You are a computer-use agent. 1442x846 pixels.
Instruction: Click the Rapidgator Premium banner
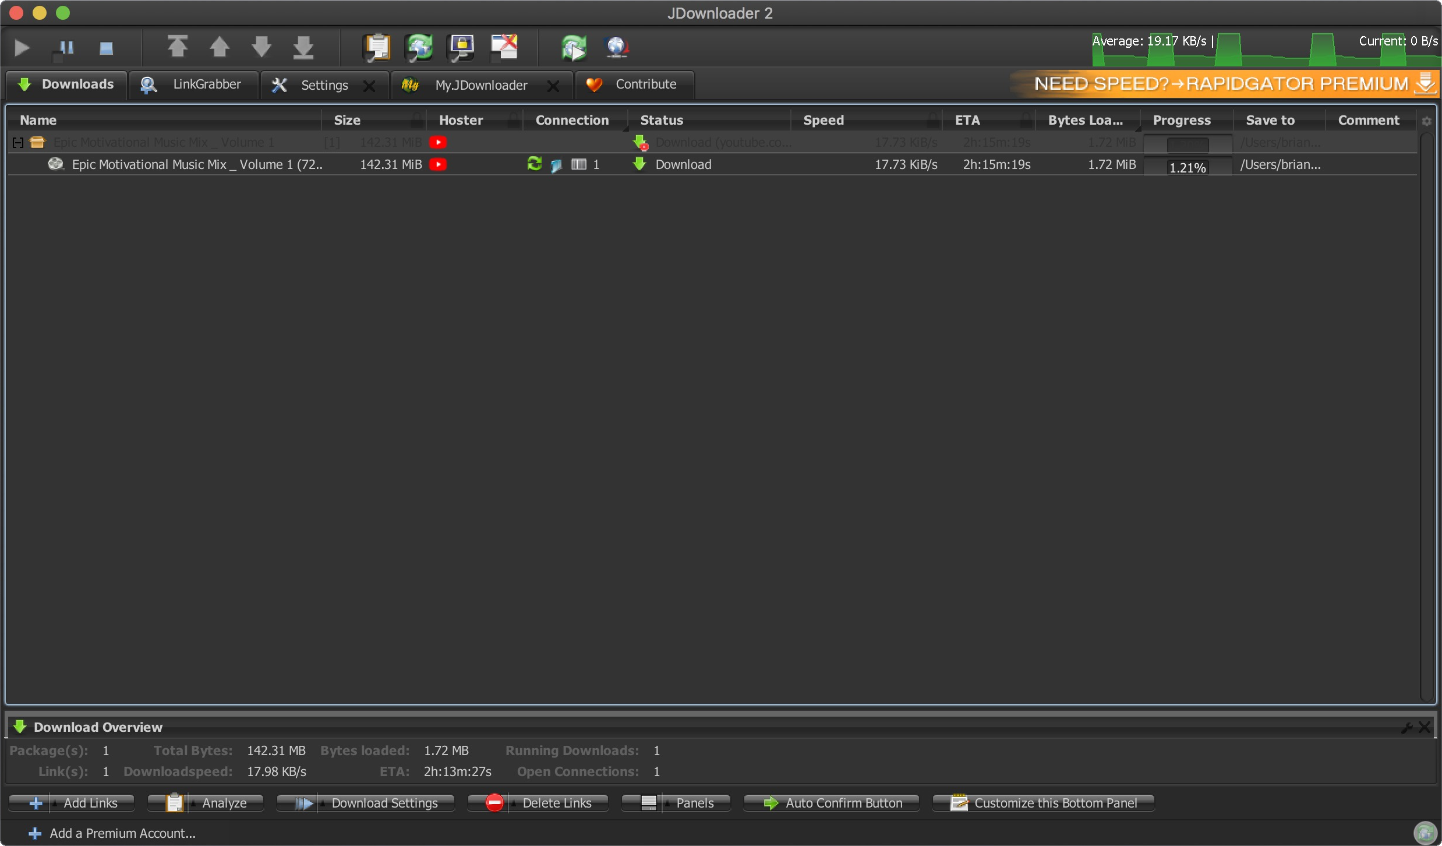1225,84
